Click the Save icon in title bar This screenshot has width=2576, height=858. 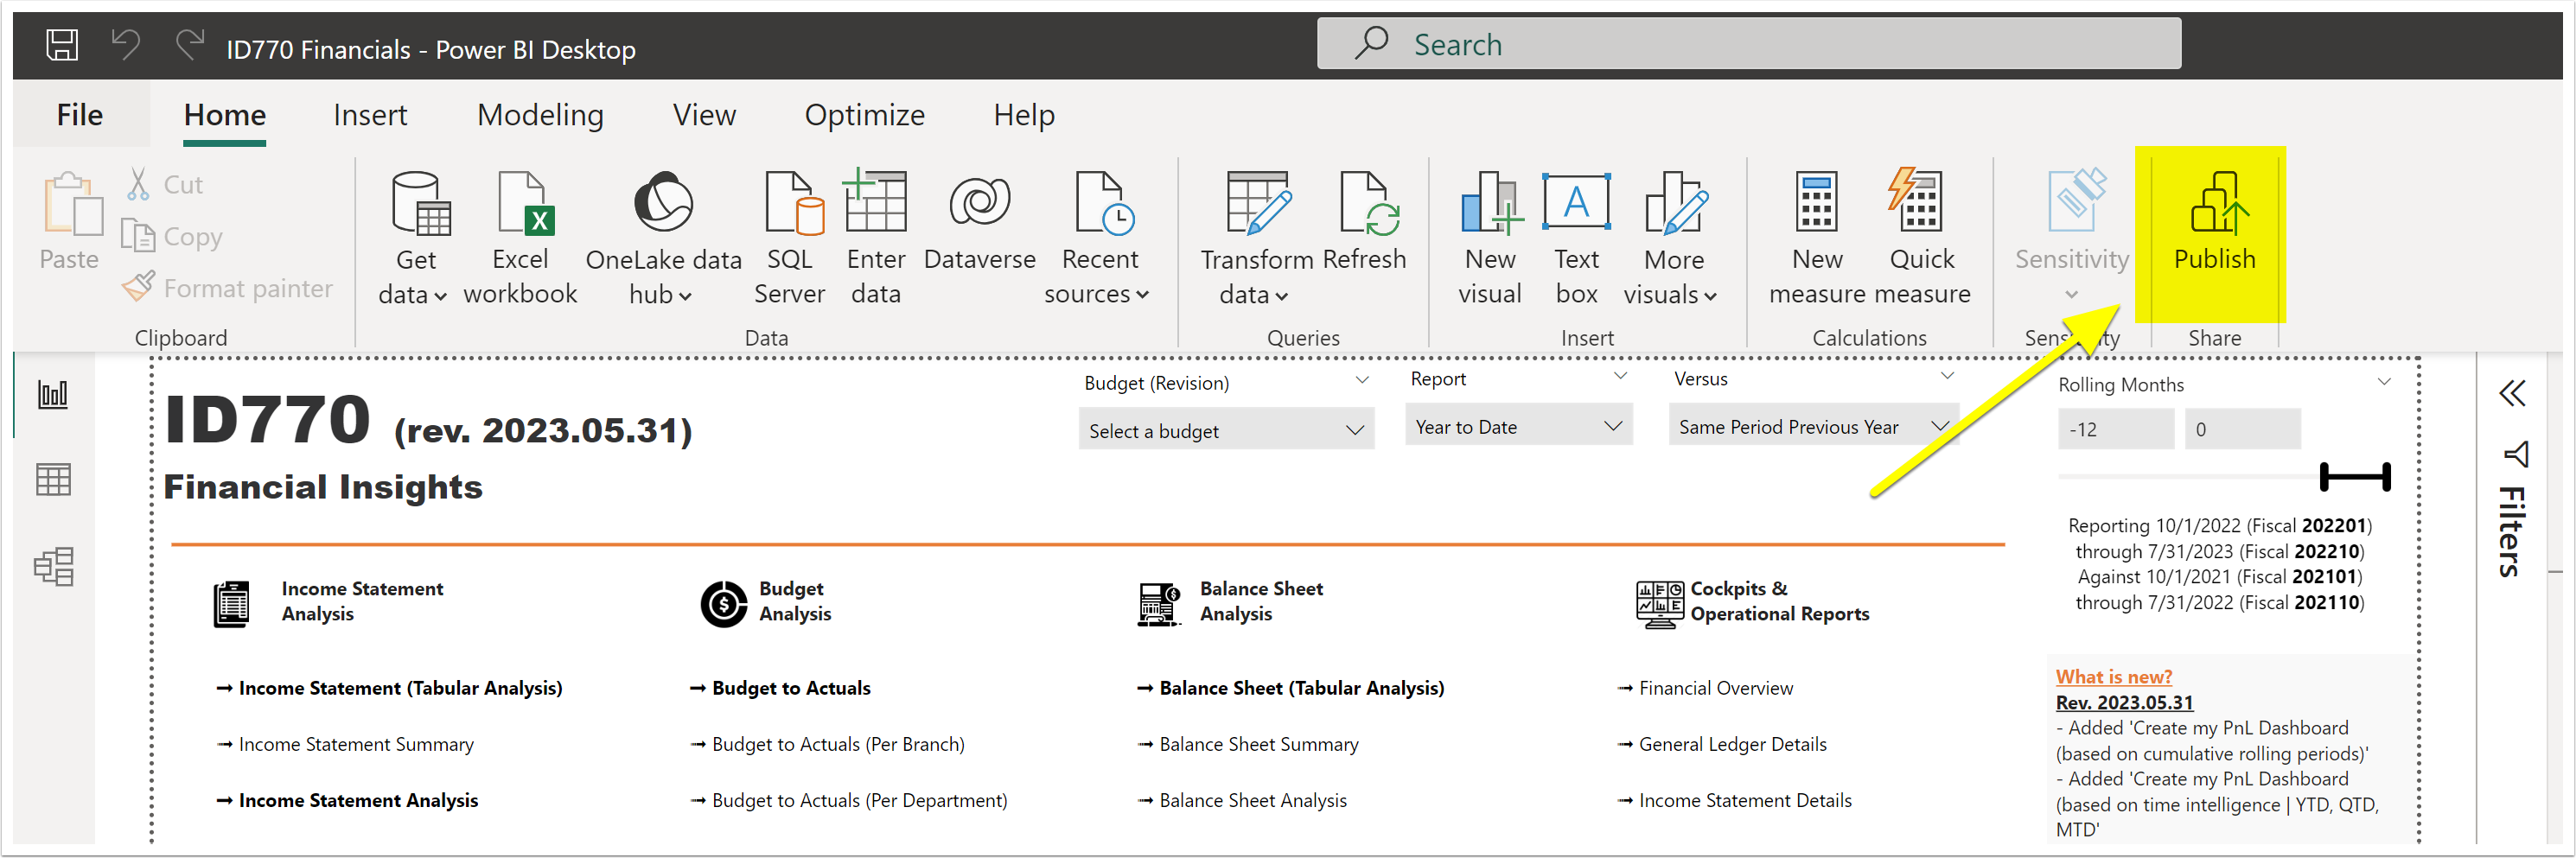(x=62, y=45)
